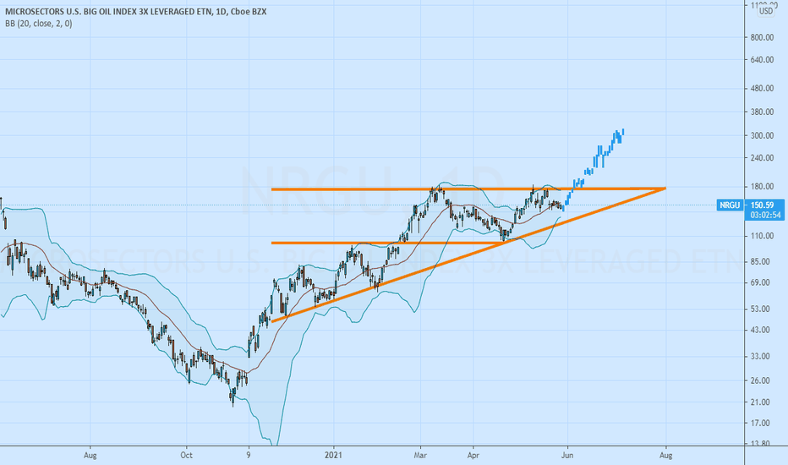Click the Mar label on time axis
The image size is (788, 465).
420,456
